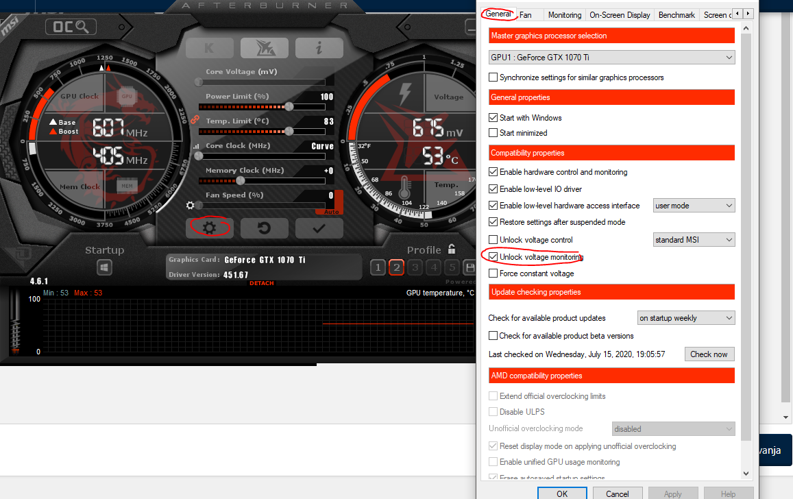
Task: Open on startup weekly dropdown
Action: click(686, 318)
